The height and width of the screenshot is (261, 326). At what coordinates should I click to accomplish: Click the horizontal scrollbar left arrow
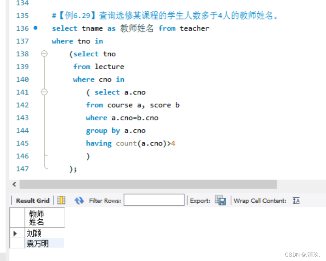click(x=14, y=184)
